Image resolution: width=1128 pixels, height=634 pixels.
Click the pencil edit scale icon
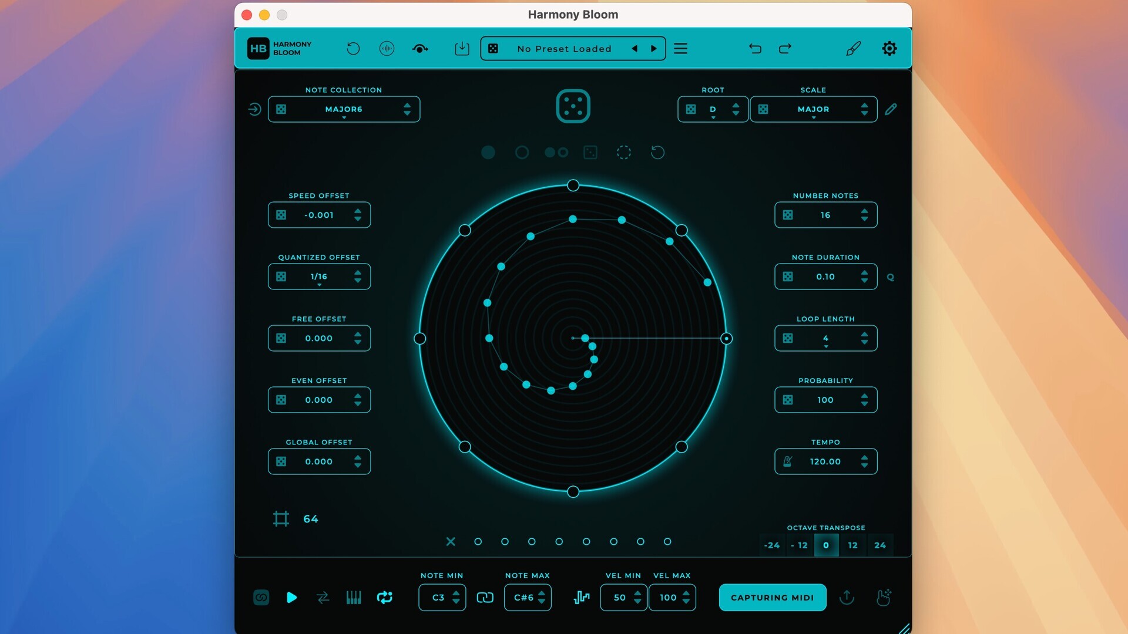pyautogui.click(x=891, y=109)
